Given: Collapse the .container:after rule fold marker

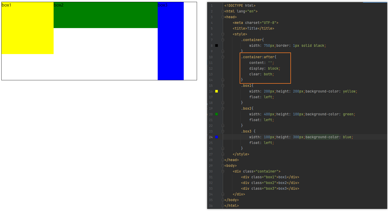Looking at the screenshot, I should [x=223, y=57].
